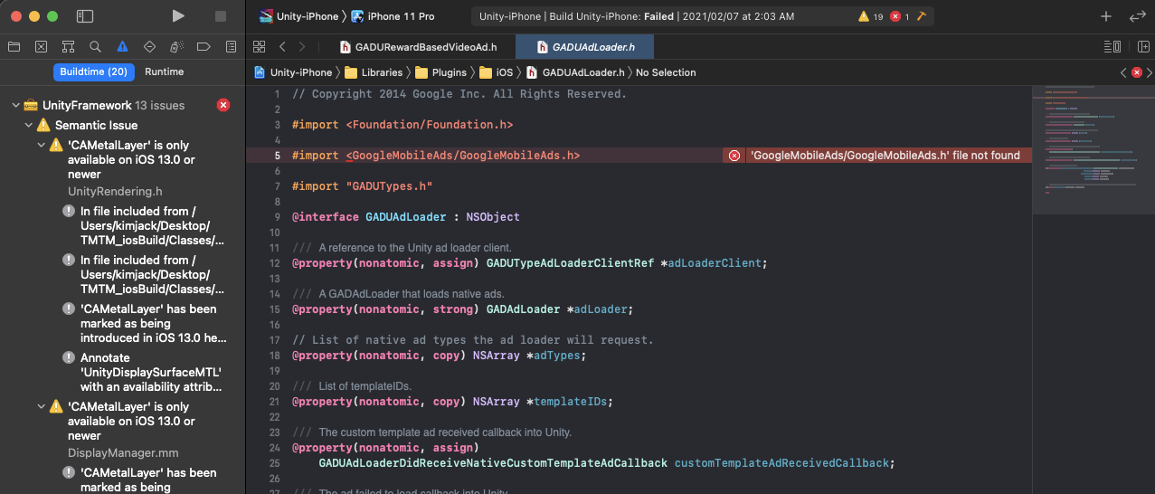Click '@interface GADUAdLoader : NSObject' line
The image size is (1155, 494).
[405, 217]
